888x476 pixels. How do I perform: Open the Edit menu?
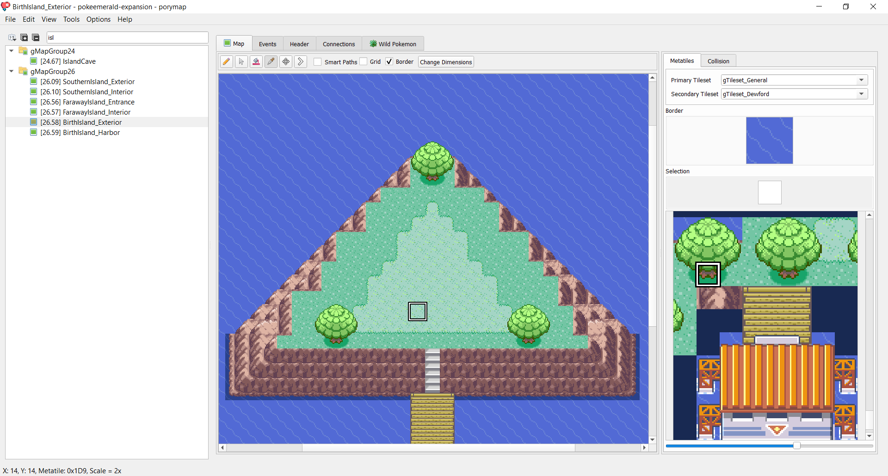(x=29, y=19)
